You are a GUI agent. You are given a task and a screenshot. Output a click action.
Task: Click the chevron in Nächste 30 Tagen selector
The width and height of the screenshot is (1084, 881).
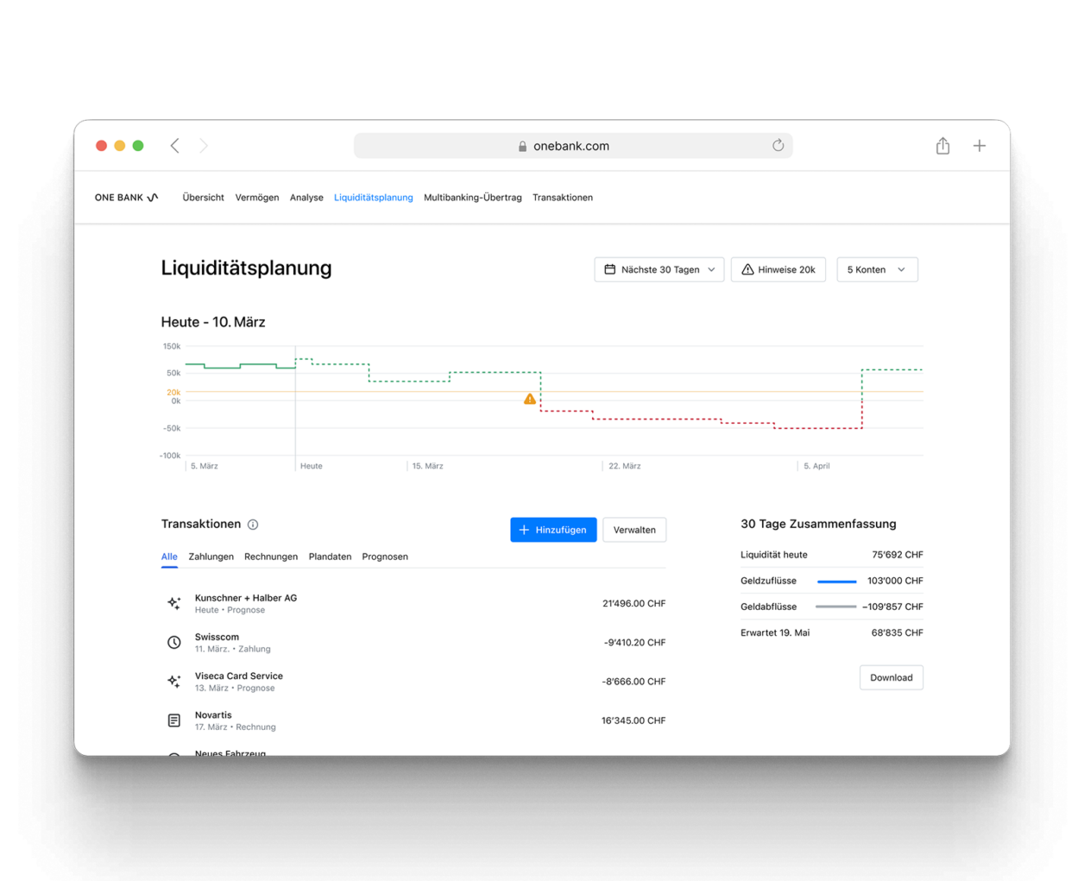(x=711, y=270)
